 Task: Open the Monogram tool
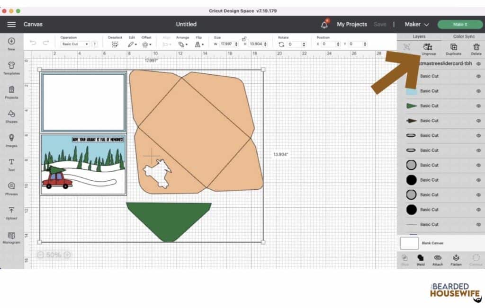coord(11,237)
